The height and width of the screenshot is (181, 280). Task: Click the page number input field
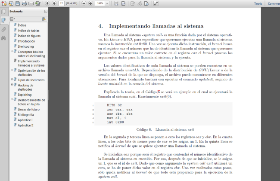pyautogui.click(x=62, y=3)
